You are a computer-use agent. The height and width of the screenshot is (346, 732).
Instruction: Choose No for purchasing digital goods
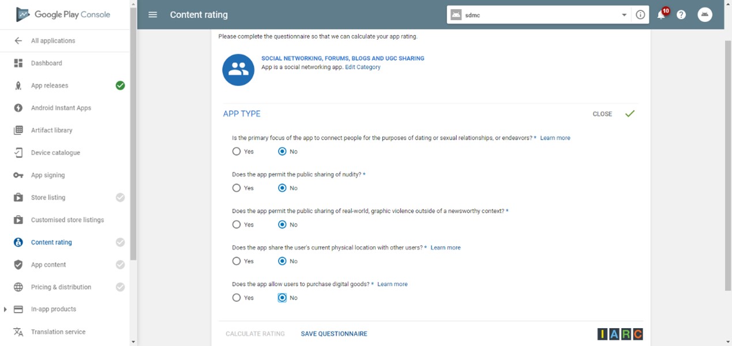point(282,298)
